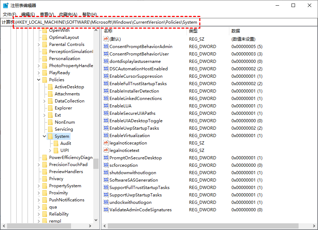Click the DWORD icon beside ValidateAdminCodeSignatures
Screen dimensions: 318x230
(x=106, y=210)
